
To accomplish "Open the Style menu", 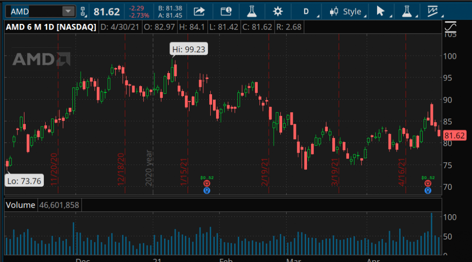I will (x=348, y=11).
